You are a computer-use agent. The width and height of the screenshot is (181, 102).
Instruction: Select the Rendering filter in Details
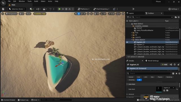169,77
